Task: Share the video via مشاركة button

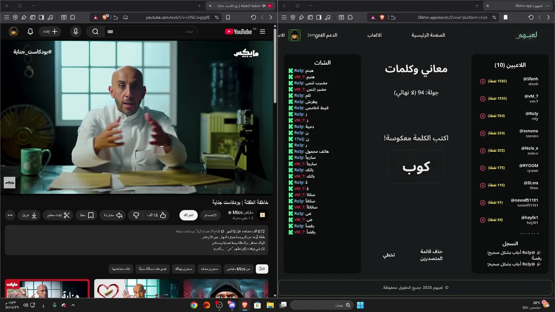Action: tap(113, 215)
